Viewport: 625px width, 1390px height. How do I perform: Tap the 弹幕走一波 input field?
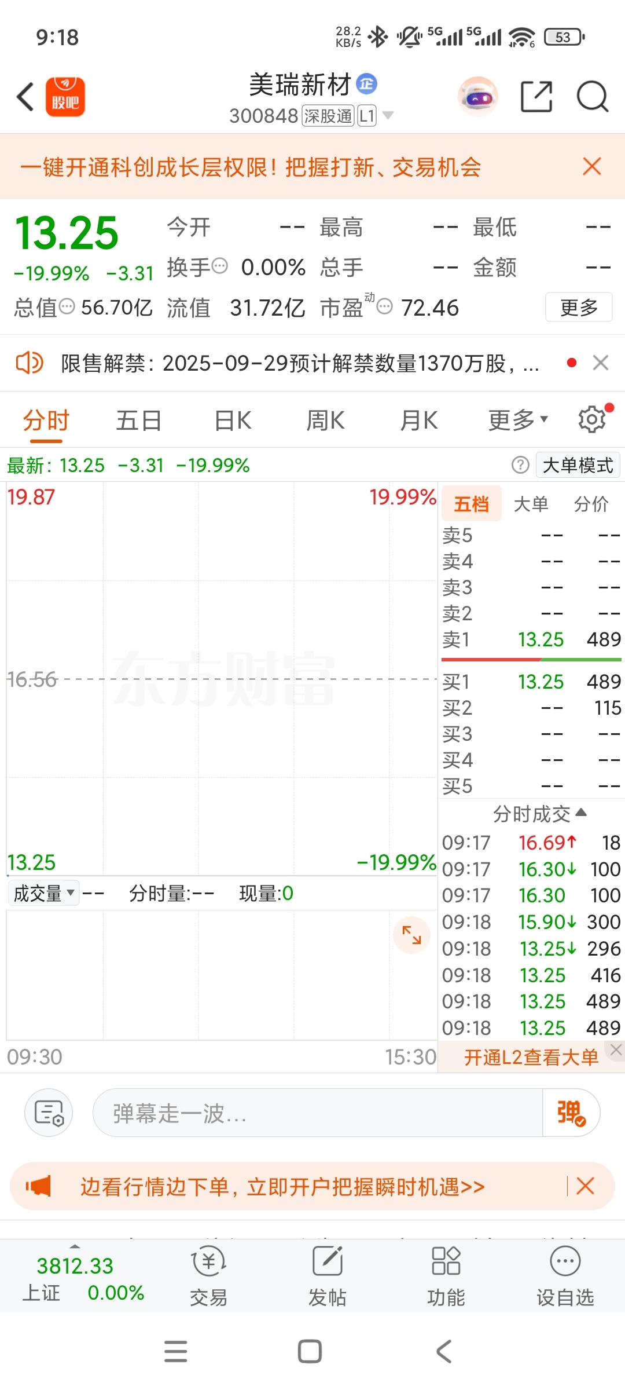(x=318, y=1113)
